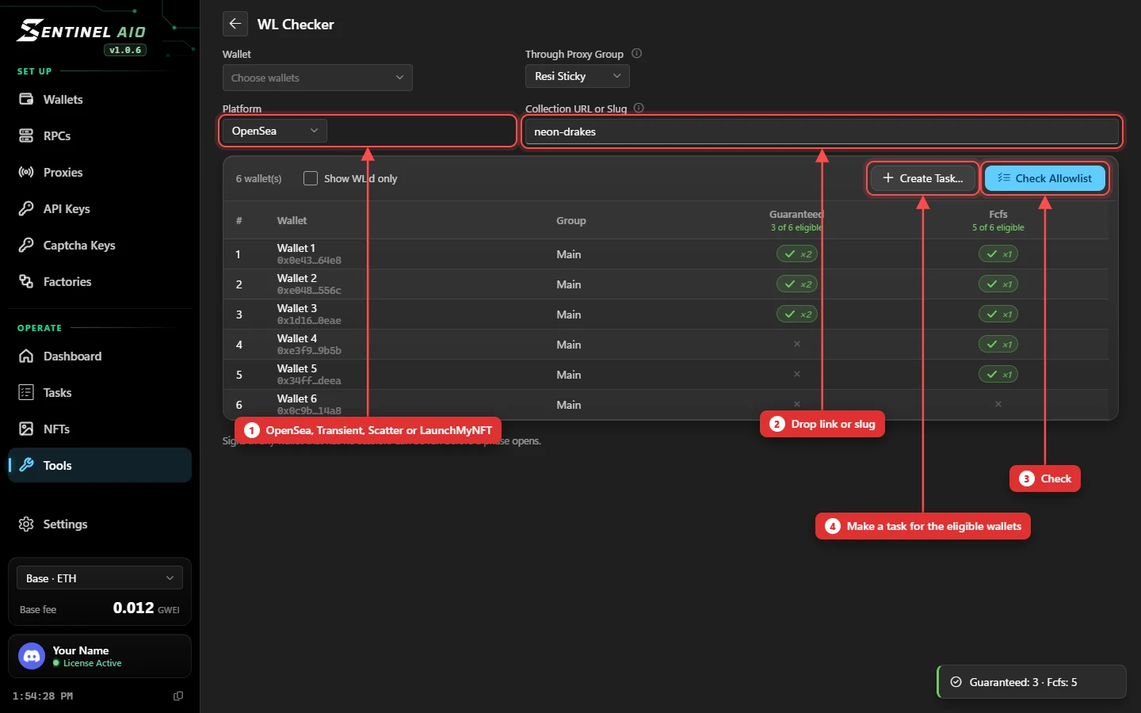Click the 6 wallet(s) count label
This screenshot has height=713, width=1141.
pos(258,178)
